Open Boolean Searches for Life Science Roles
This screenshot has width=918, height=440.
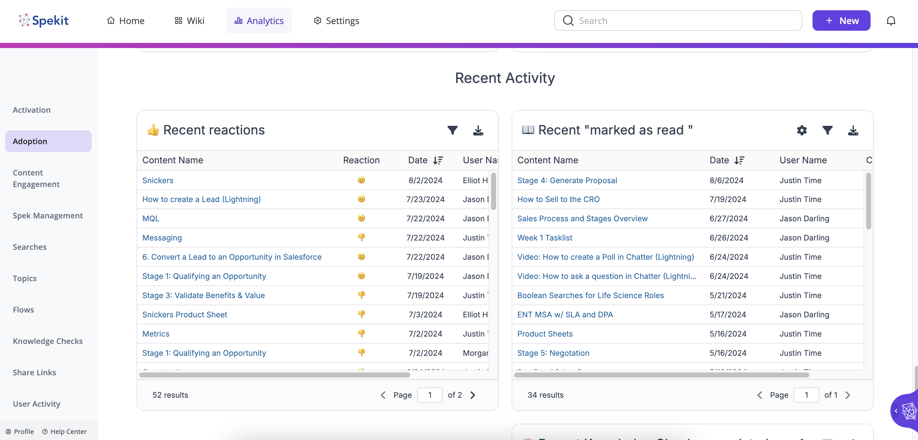pos(590,296)
